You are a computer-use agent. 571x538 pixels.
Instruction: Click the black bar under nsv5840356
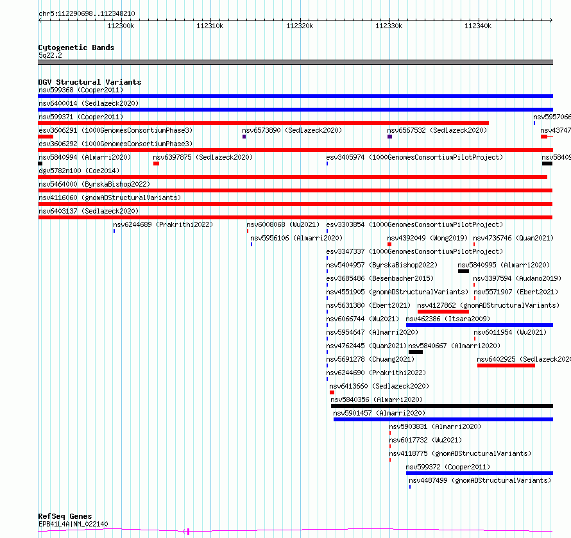point(442,406)
